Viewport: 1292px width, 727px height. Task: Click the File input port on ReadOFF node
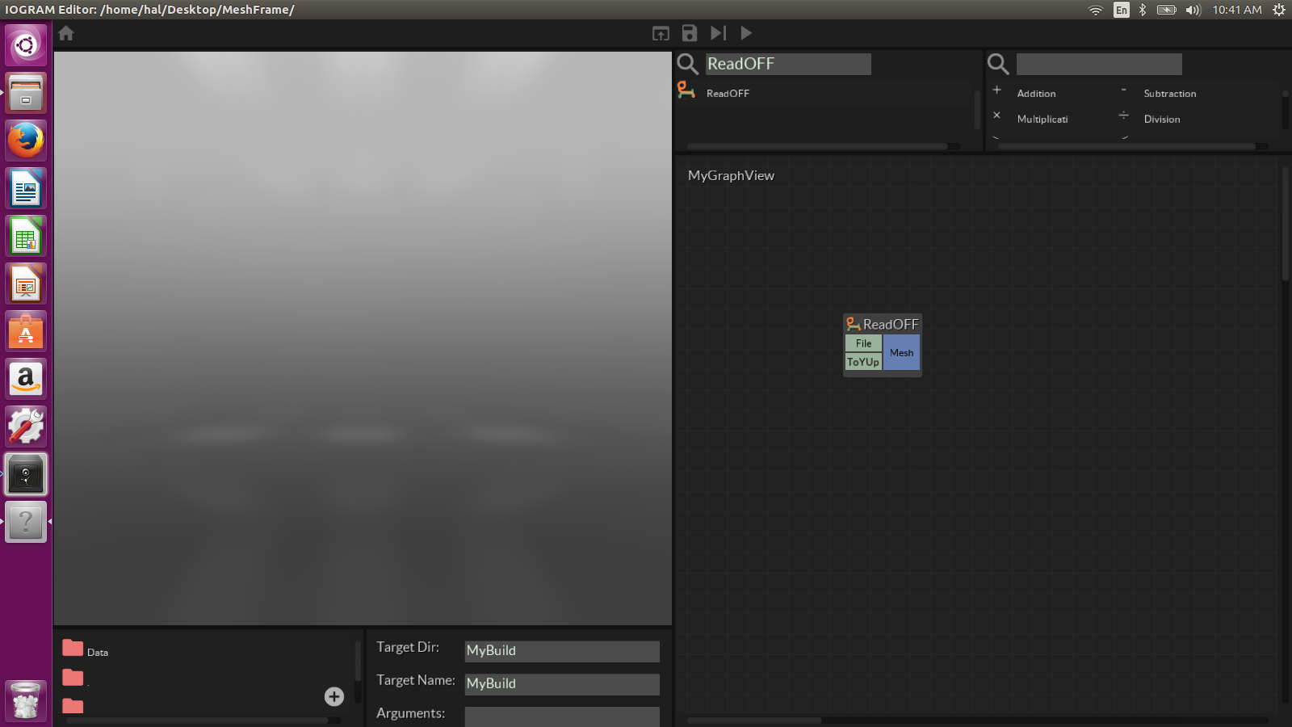(x=863, y=343)
